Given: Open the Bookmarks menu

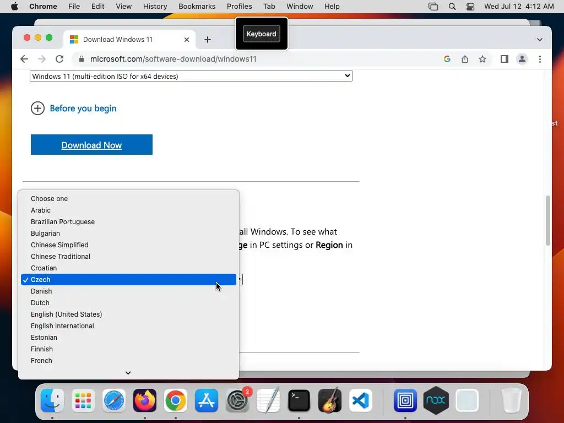Looking at the screenshot, I should 197,7.
